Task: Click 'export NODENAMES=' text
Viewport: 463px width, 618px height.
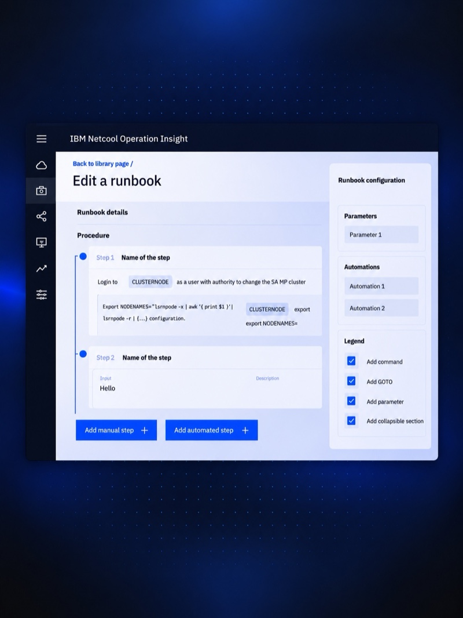Action: pyautogui.click(x=271, y=323)
